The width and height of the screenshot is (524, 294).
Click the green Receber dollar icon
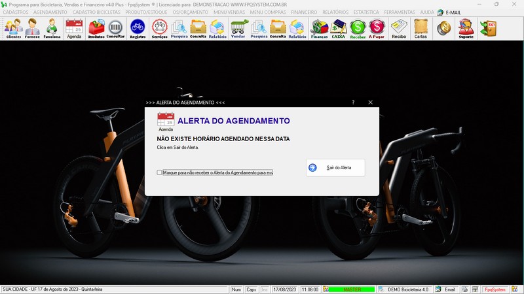point(358,29)
